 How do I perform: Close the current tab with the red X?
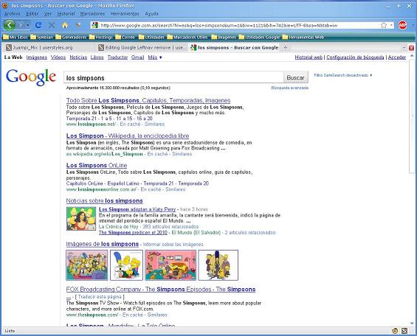click(411, 48)
